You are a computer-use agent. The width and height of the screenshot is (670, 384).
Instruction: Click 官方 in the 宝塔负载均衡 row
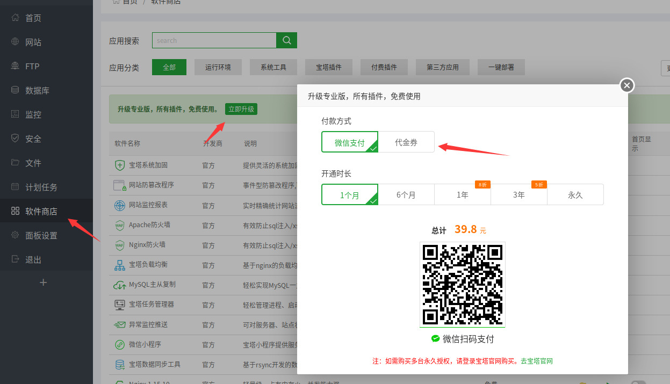pyautogui.click(x=208, y=265)
